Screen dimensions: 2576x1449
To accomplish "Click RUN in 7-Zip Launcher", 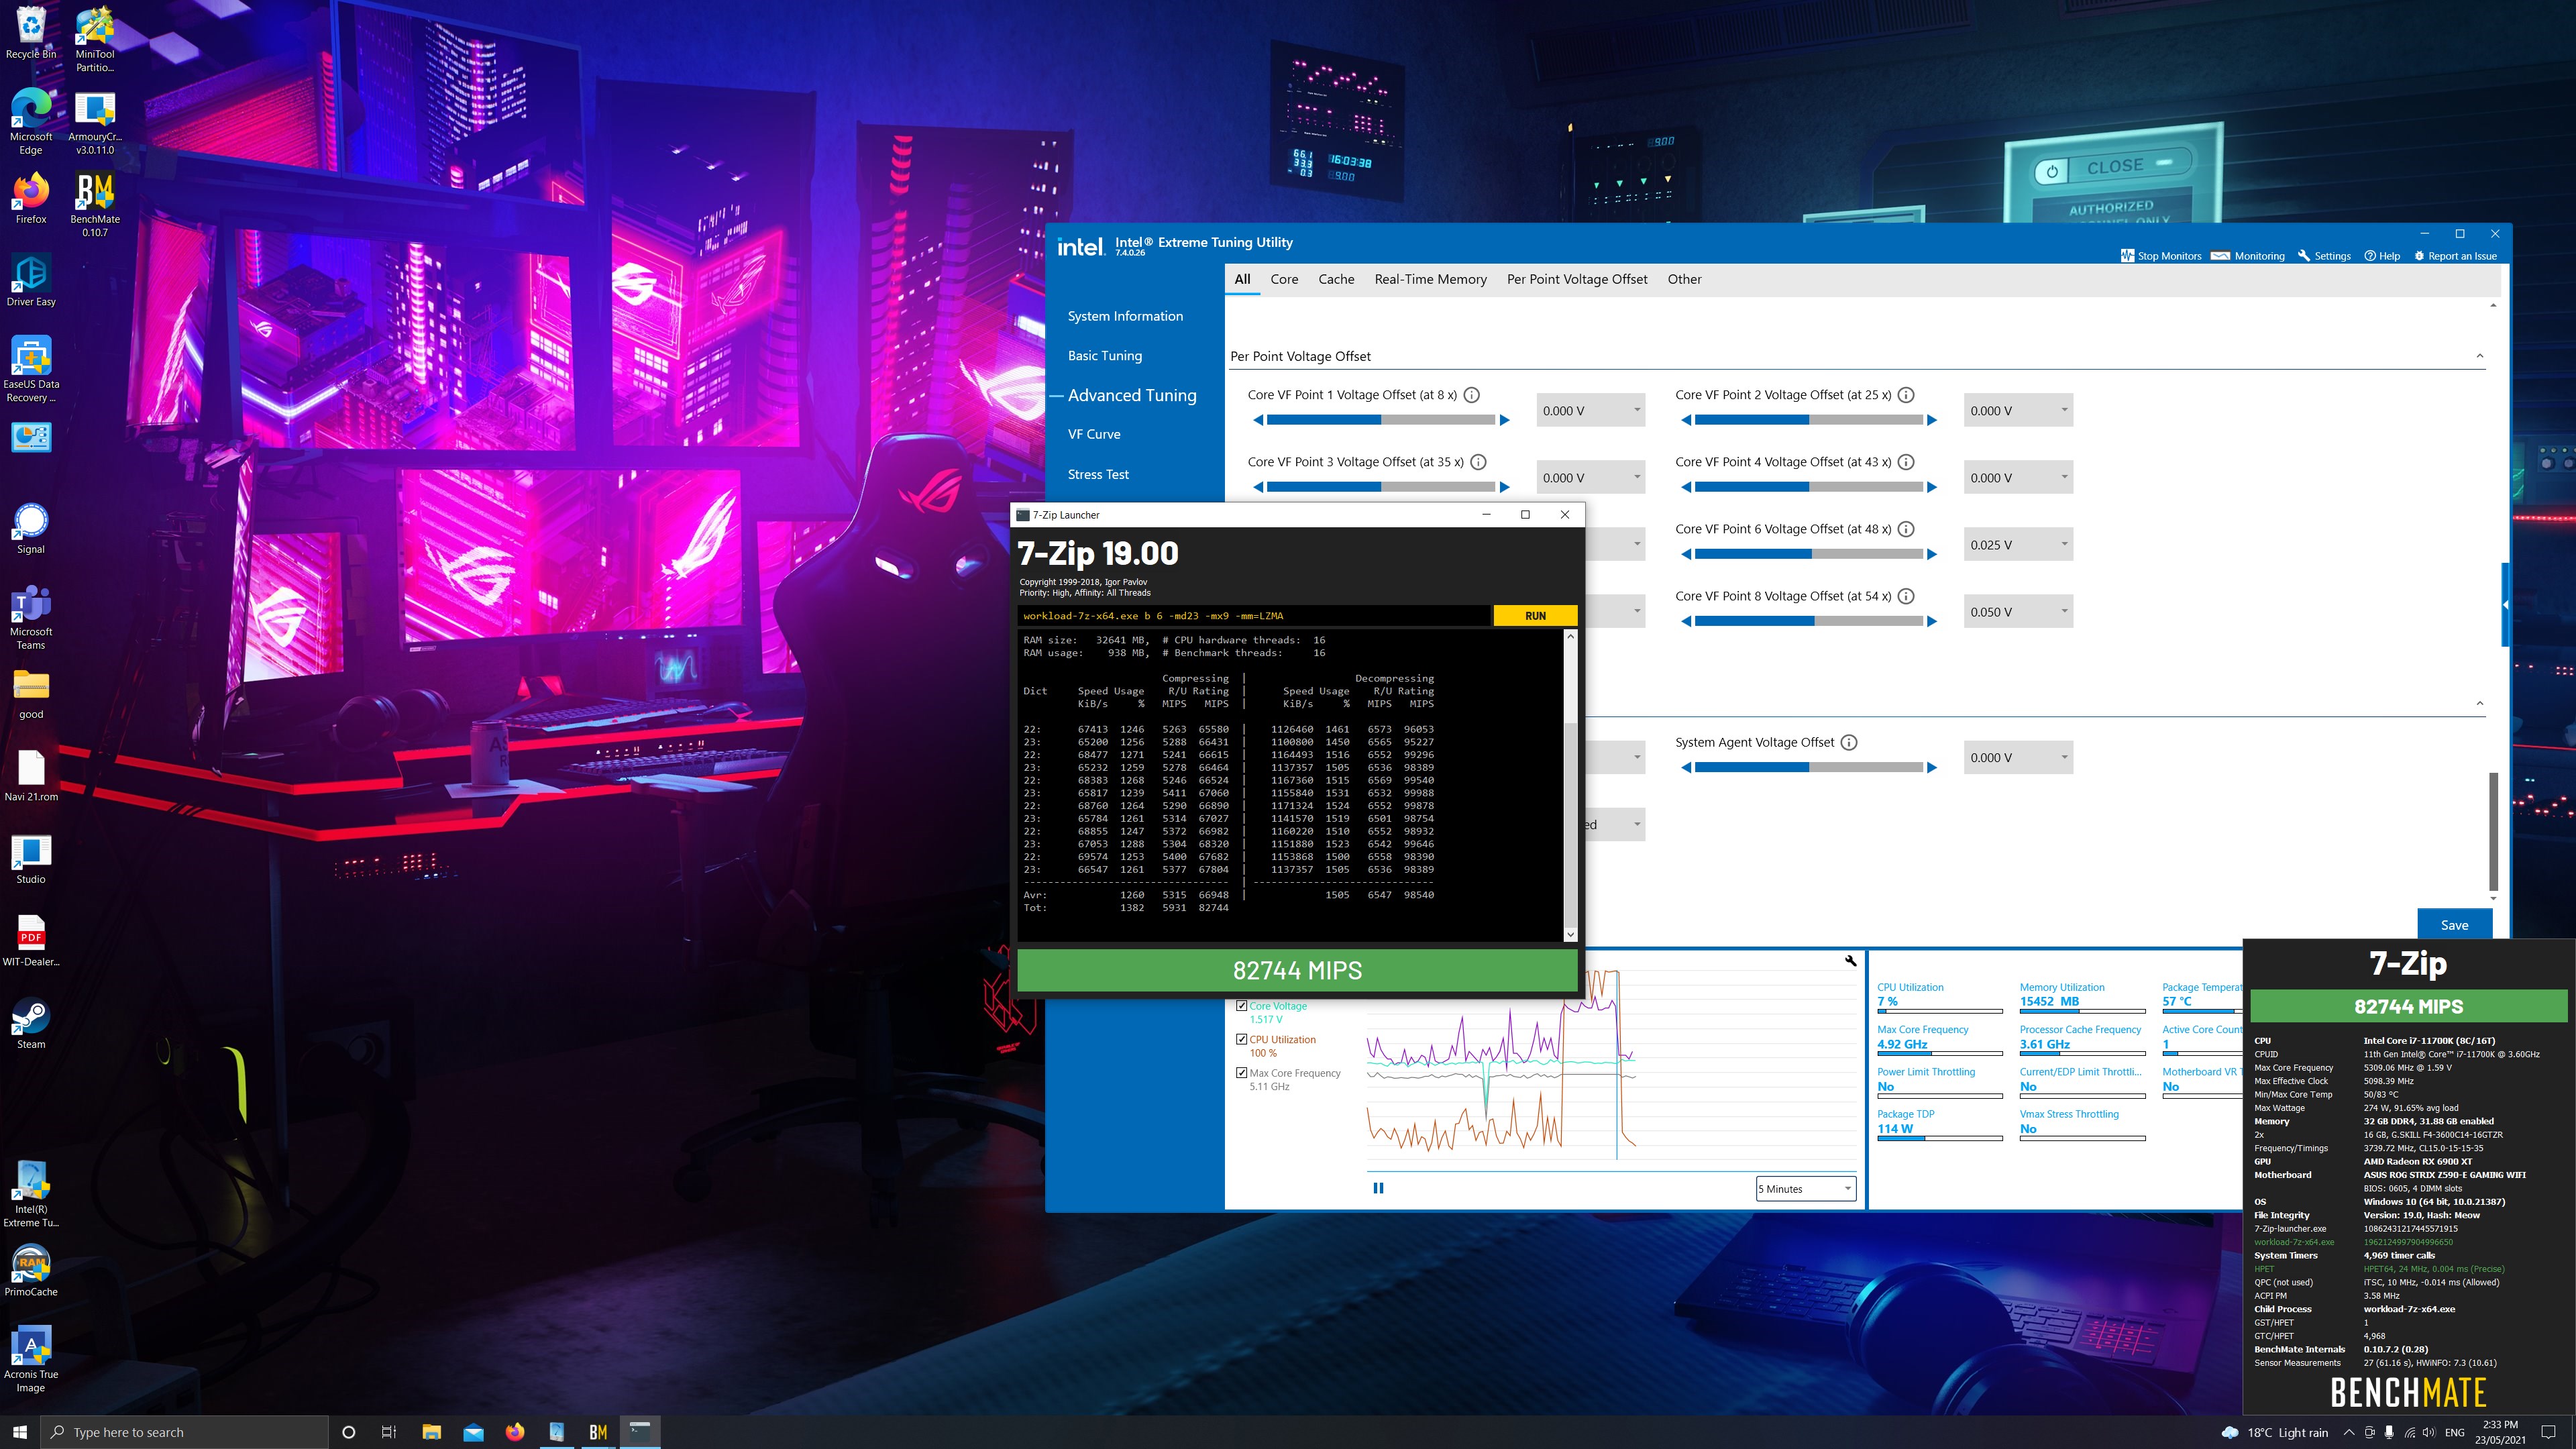I will pyautogui.click(x=1535, y=616).
